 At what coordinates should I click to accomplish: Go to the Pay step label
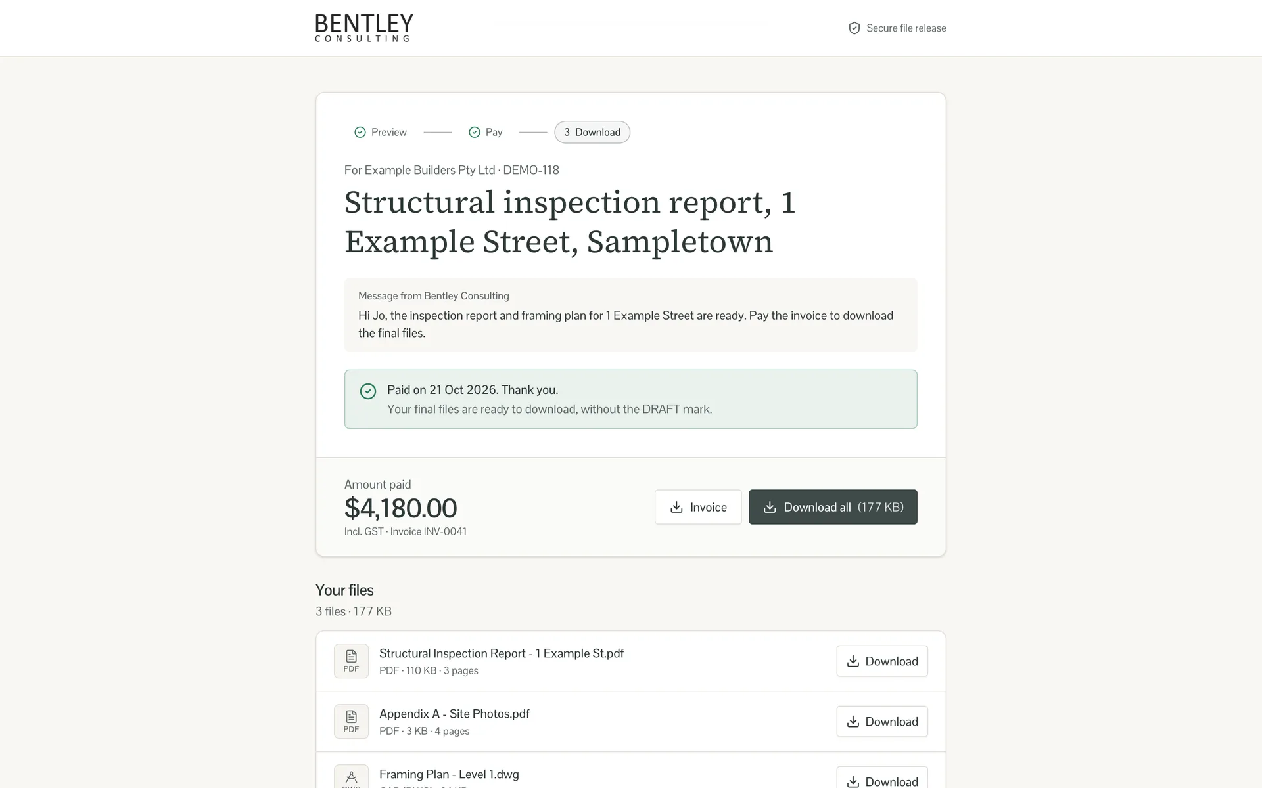pyautogui.click(x=494, y=132)
